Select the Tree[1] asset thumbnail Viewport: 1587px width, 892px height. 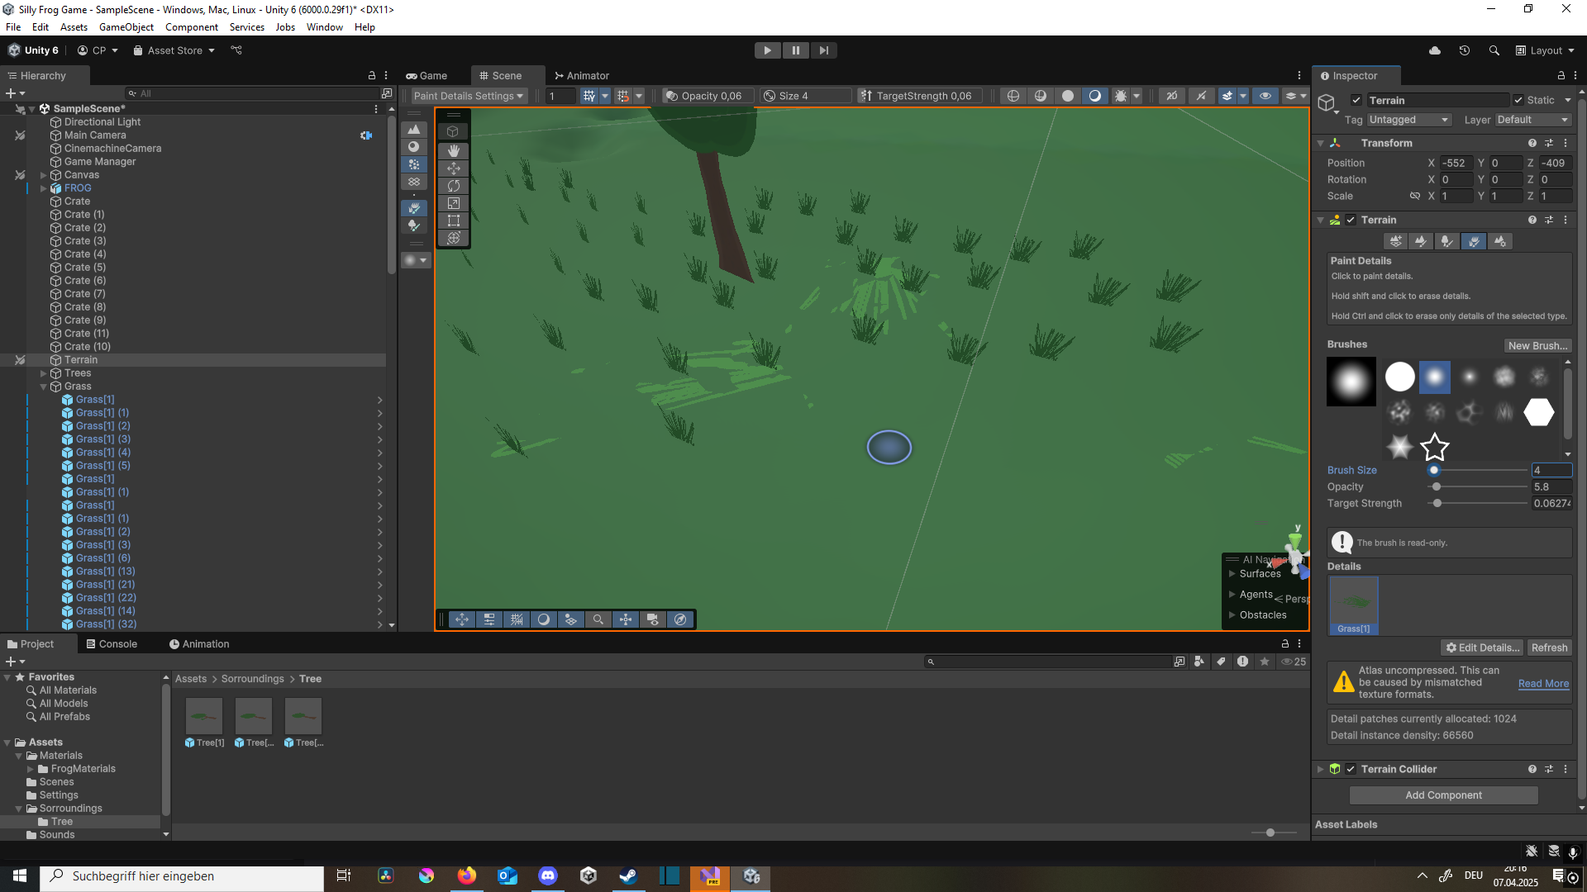[x=203, y=714]
